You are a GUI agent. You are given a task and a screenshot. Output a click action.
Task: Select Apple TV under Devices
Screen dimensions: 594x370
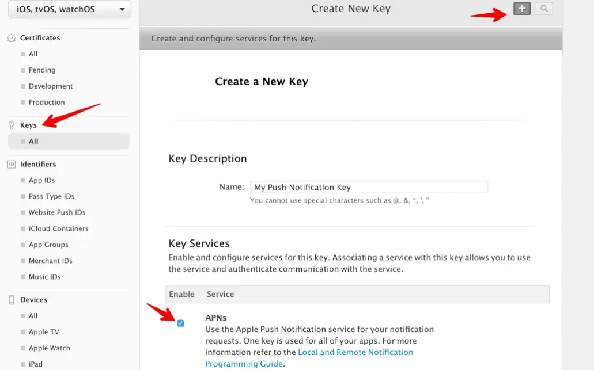point(44,333)
